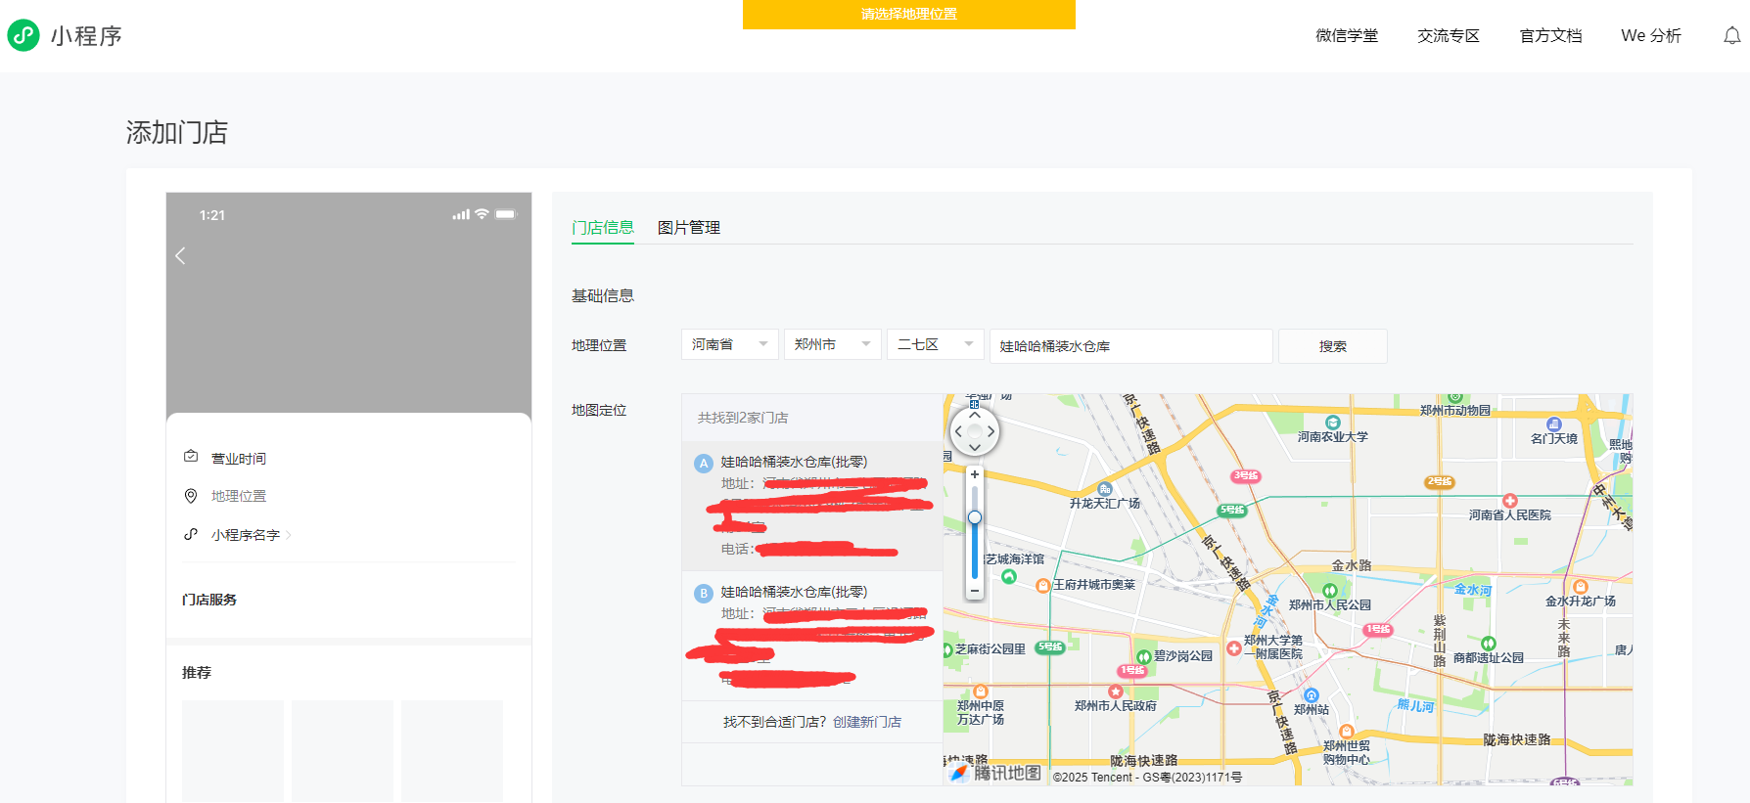Image resolution: width=1750 pixels, height=803 pixels.
Task: Click the 名门天境 marker icon on map
Action: click(1553, 424)
